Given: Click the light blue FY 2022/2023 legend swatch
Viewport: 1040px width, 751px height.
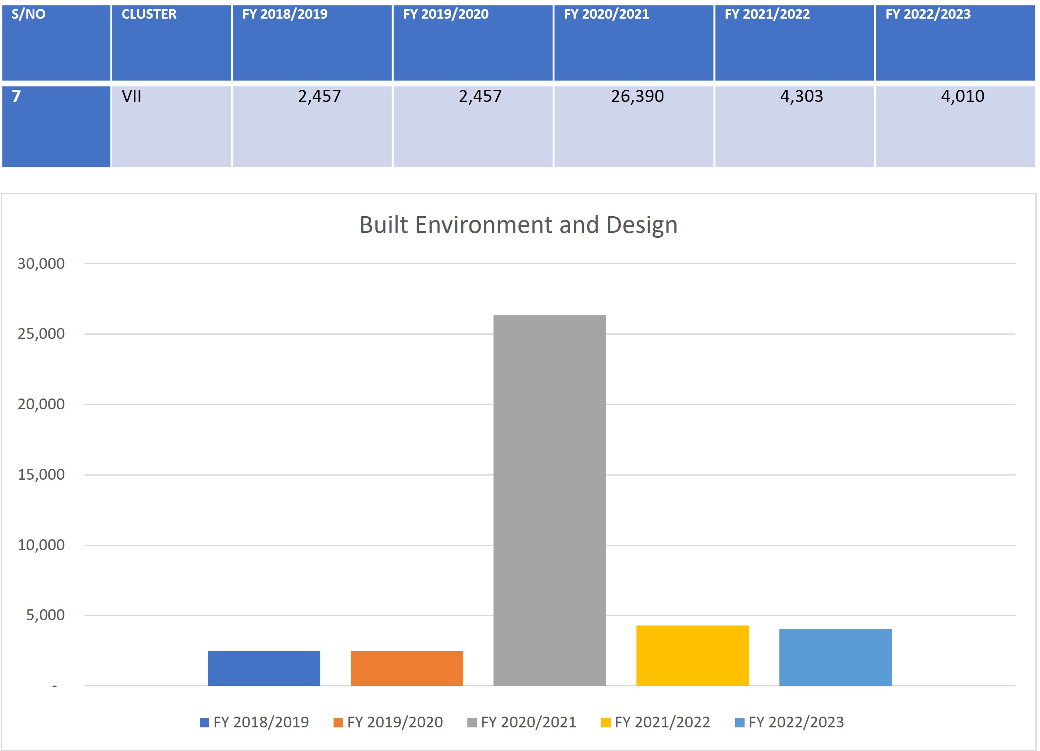Looking at the screenshot, I should (x=740, y=722).
